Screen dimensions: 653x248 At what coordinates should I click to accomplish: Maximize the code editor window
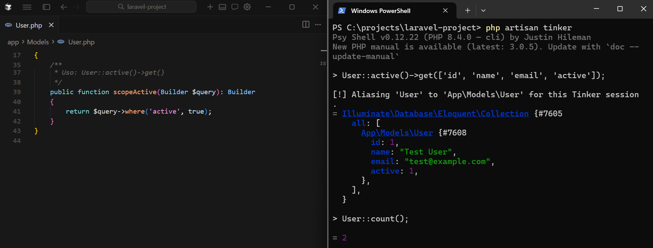pyautogui.click(x=292, y=7)
